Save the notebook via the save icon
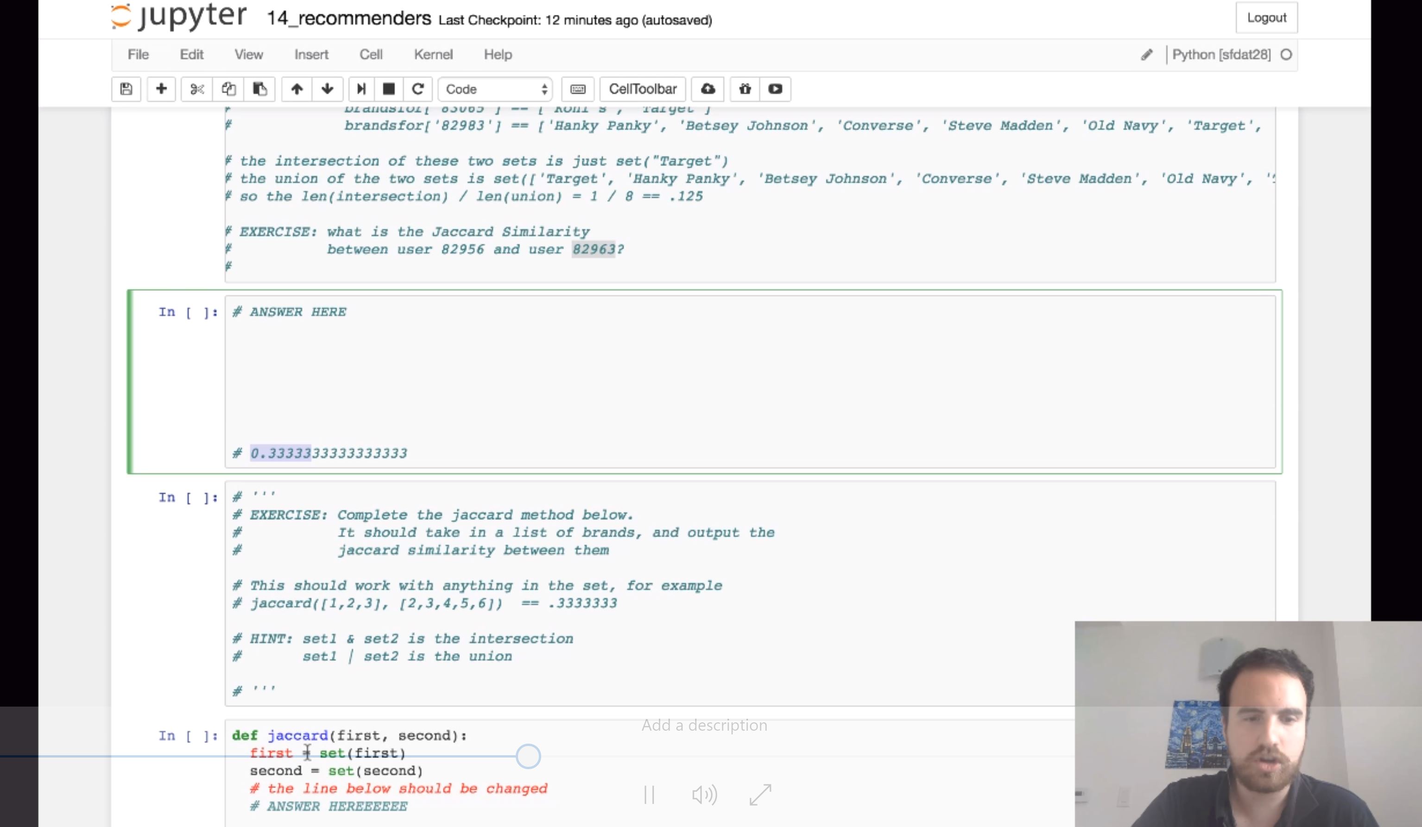The width and height of the screenshot is (1422, 827). tap(126, 89)
